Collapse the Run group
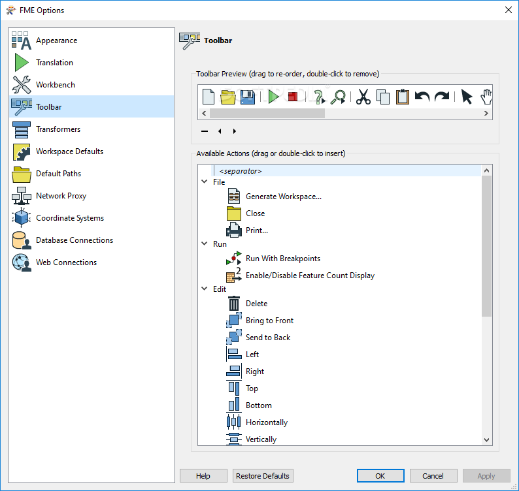 [204, 244]
